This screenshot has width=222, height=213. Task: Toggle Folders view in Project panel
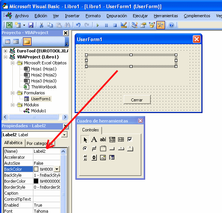tap(27, 42)
